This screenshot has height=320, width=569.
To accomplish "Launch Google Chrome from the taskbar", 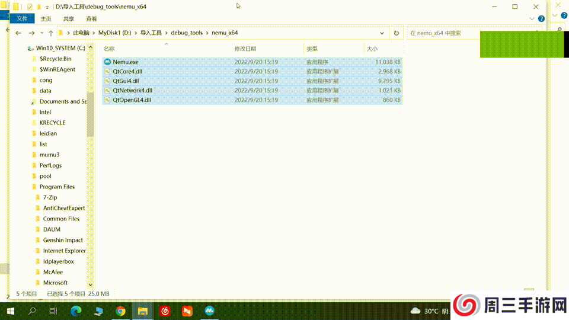I will [x=120, y=311].
